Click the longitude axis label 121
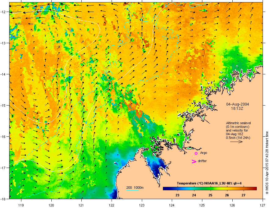The height and width of the screenshot is (208, 269). [x=81, y=205]
